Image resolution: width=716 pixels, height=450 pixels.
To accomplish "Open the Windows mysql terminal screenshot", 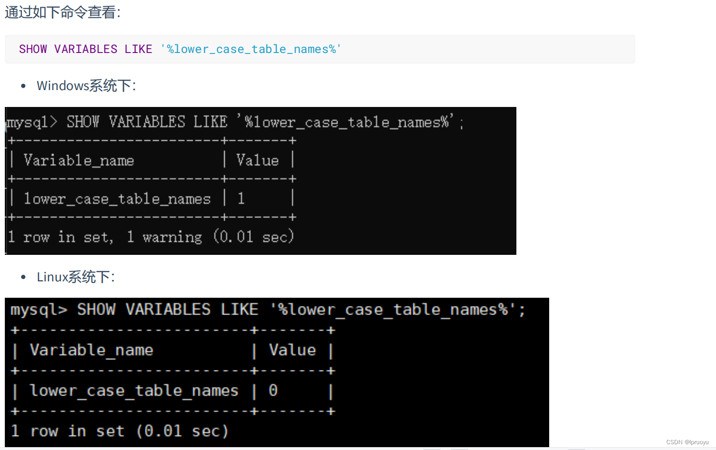I will point(260,181).
